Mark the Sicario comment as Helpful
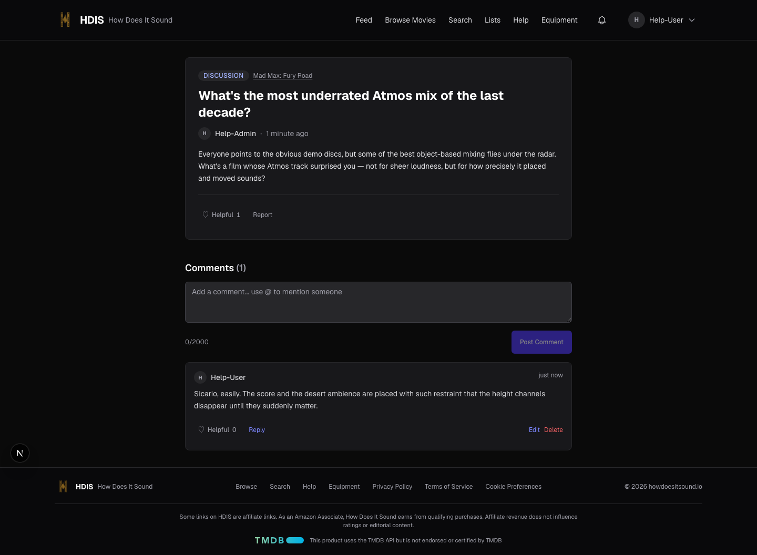 pyautogui.click(x=217, y=430)
